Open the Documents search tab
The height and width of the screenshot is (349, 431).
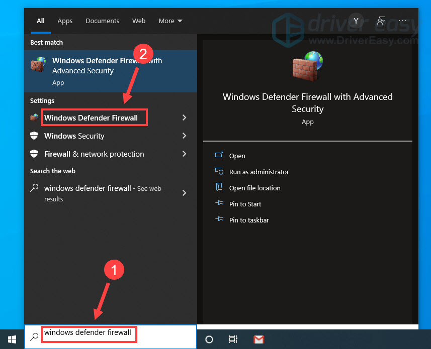[x=102, y=21]
